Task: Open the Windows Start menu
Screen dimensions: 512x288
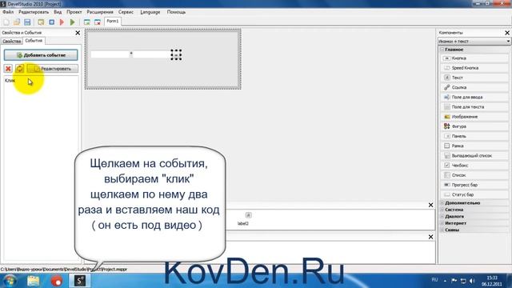Action: (10, 281)
